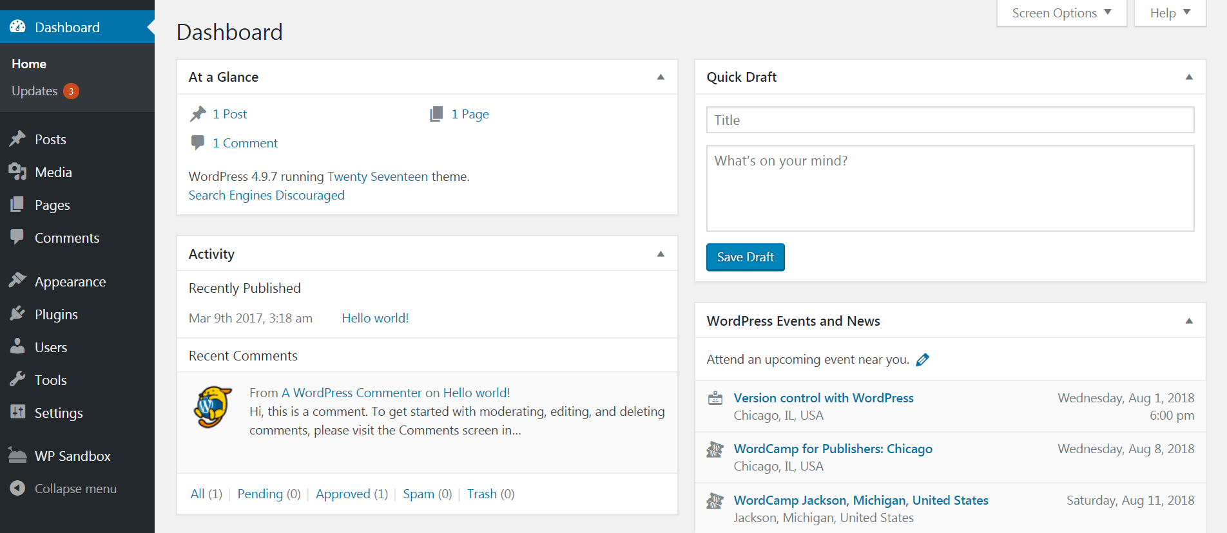
Task: Click the Pages icon in sidebar
Action: coord(17,204)
